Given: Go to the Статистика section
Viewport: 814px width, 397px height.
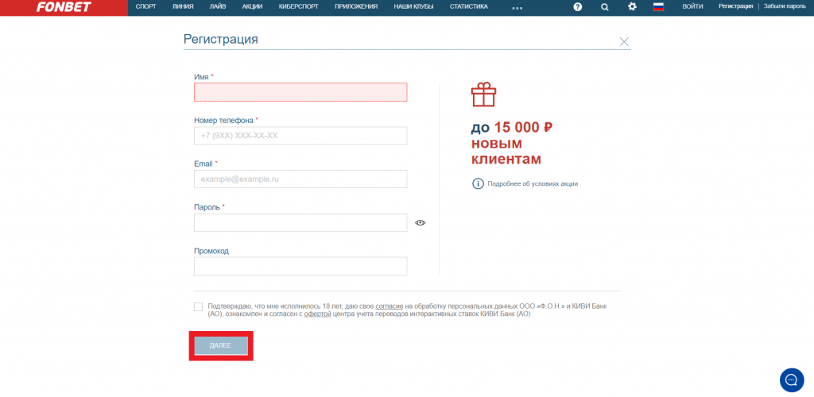Looking at the screenshot, I should point(468,6).
